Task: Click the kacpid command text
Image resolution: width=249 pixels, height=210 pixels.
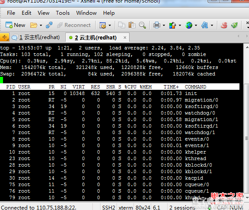Action: tap(194, 178)
